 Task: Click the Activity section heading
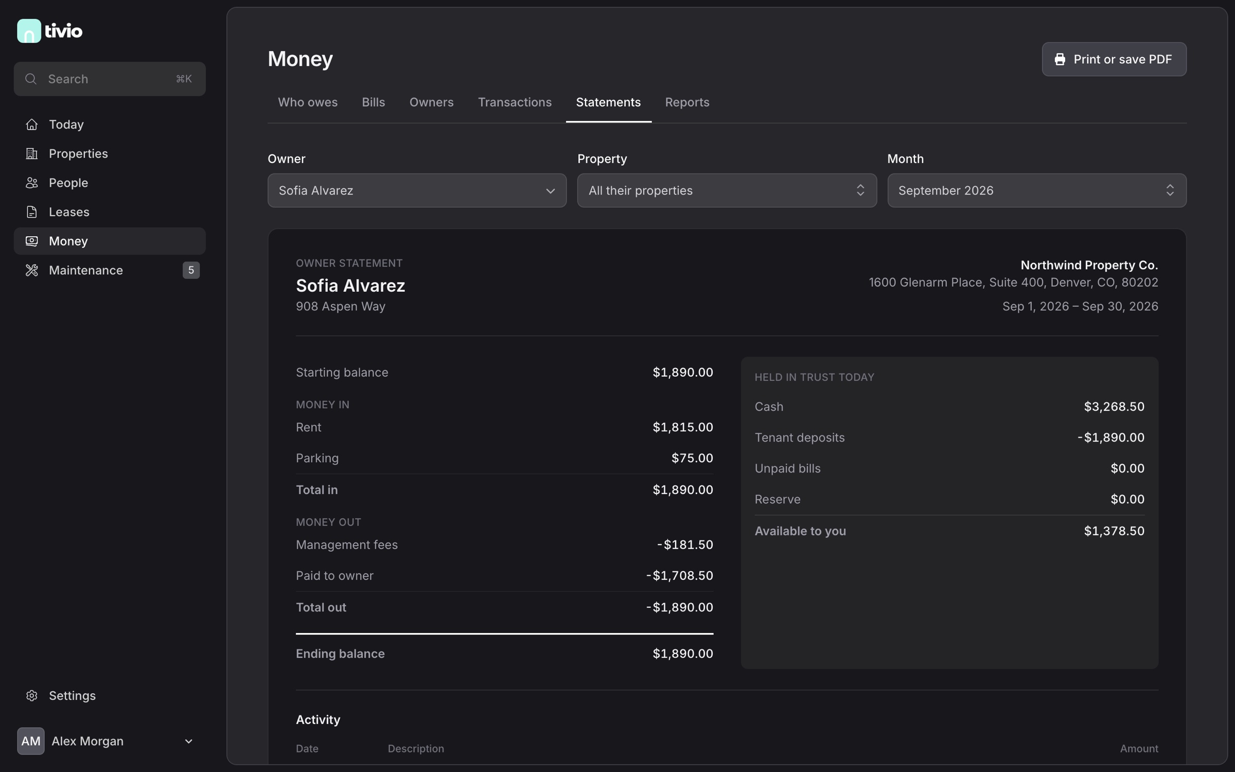(x=318, y=720)
